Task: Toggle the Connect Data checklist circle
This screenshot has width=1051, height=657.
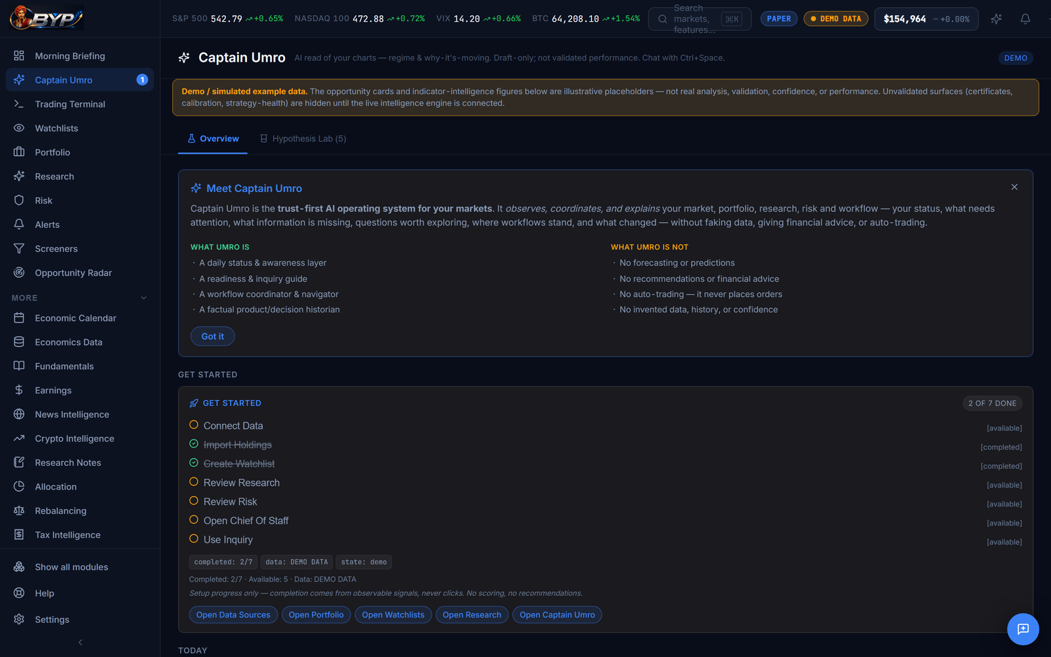Action: coord(194,425)
